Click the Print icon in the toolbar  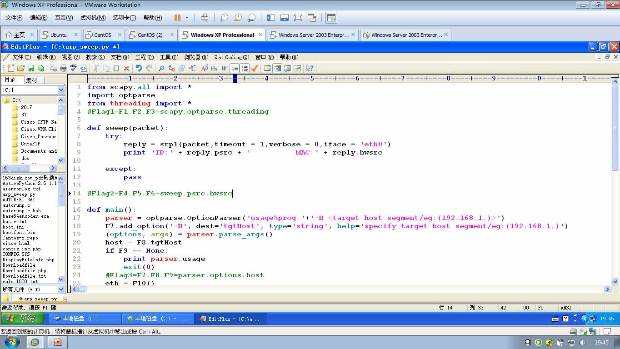[64, 68]
